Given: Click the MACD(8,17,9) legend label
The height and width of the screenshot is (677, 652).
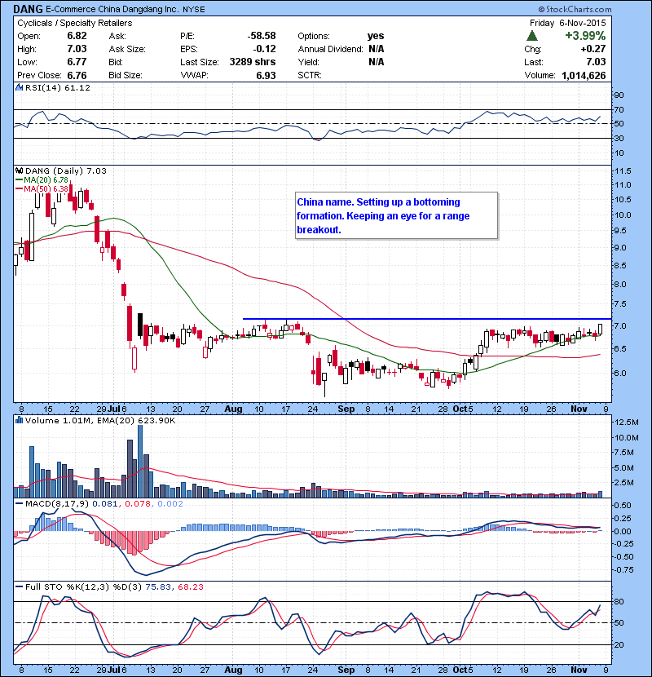Looking at the screenshot, I should point(57,503).
